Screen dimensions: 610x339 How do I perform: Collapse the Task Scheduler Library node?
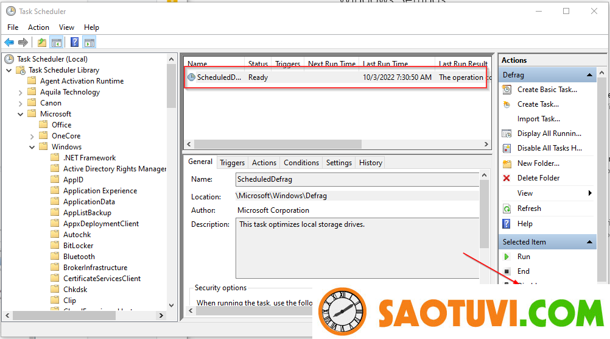[x=9, y=71]
